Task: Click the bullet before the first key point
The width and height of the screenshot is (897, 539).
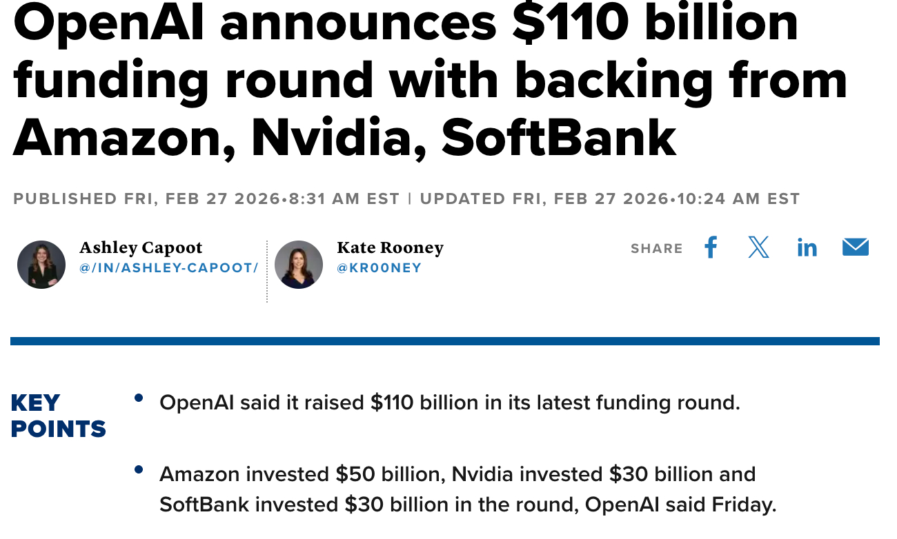Action: coord(139,398)
